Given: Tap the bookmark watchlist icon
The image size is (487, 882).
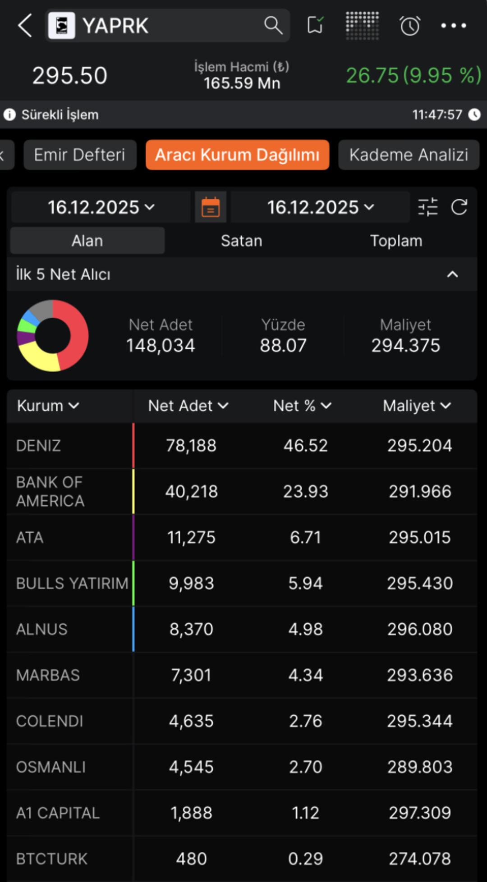Looking at the screenshot, I should click(x=315, y=25).
